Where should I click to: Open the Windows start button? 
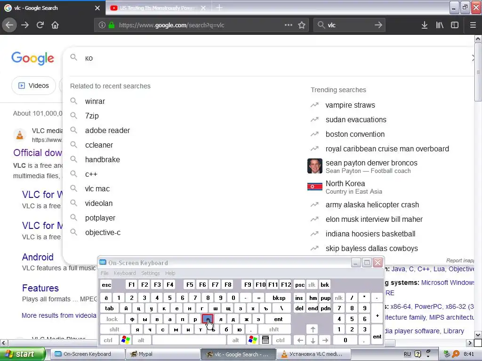[x=23, y=354]
